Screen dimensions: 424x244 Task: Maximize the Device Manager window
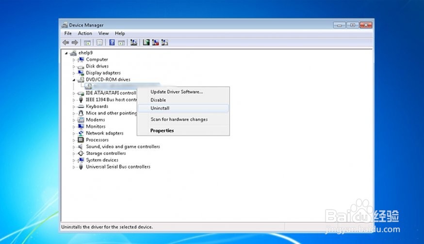point(353,25)
